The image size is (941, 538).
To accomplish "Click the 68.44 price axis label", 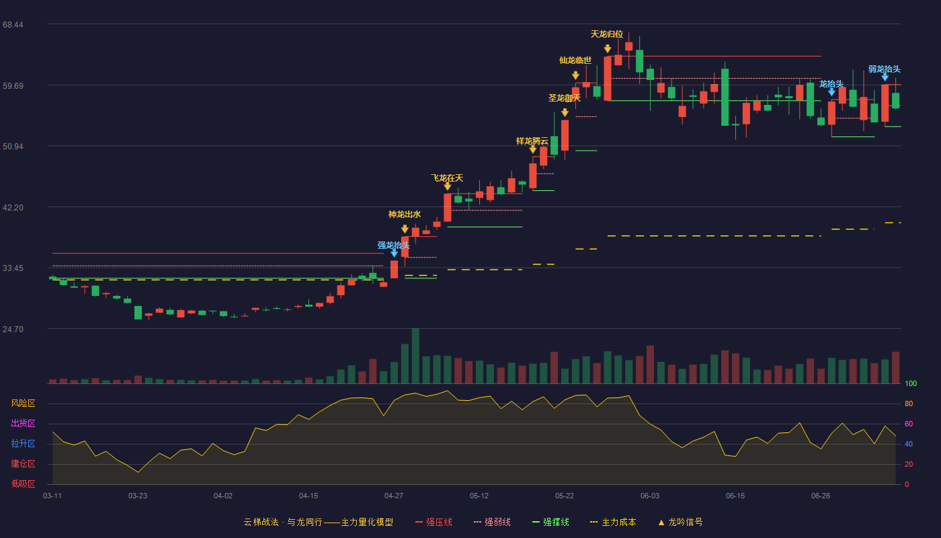I will pos(13,25).
